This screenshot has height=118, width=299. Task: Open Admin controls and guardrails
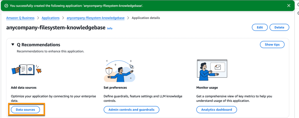(131, 110)
